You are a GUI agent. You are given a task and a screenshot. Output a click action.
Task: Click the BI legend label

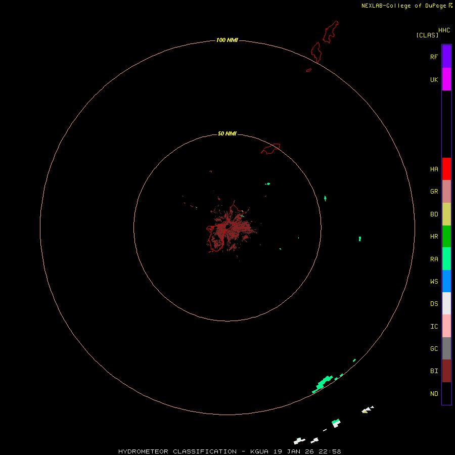point(434,371)
